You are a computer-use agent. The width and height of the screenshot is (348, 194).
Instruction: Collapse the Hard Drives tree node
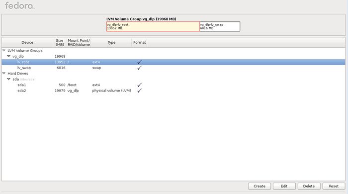click(x=4, y=73)
